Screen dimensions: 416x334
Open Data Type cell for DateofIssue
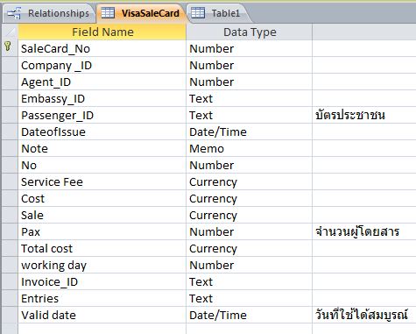[x=249, y=131]
